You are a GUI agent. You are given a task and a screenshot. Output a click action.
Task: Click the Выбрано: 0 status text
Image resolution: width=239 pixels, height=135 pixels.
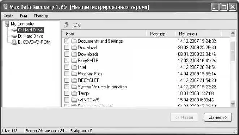[81, 131]
